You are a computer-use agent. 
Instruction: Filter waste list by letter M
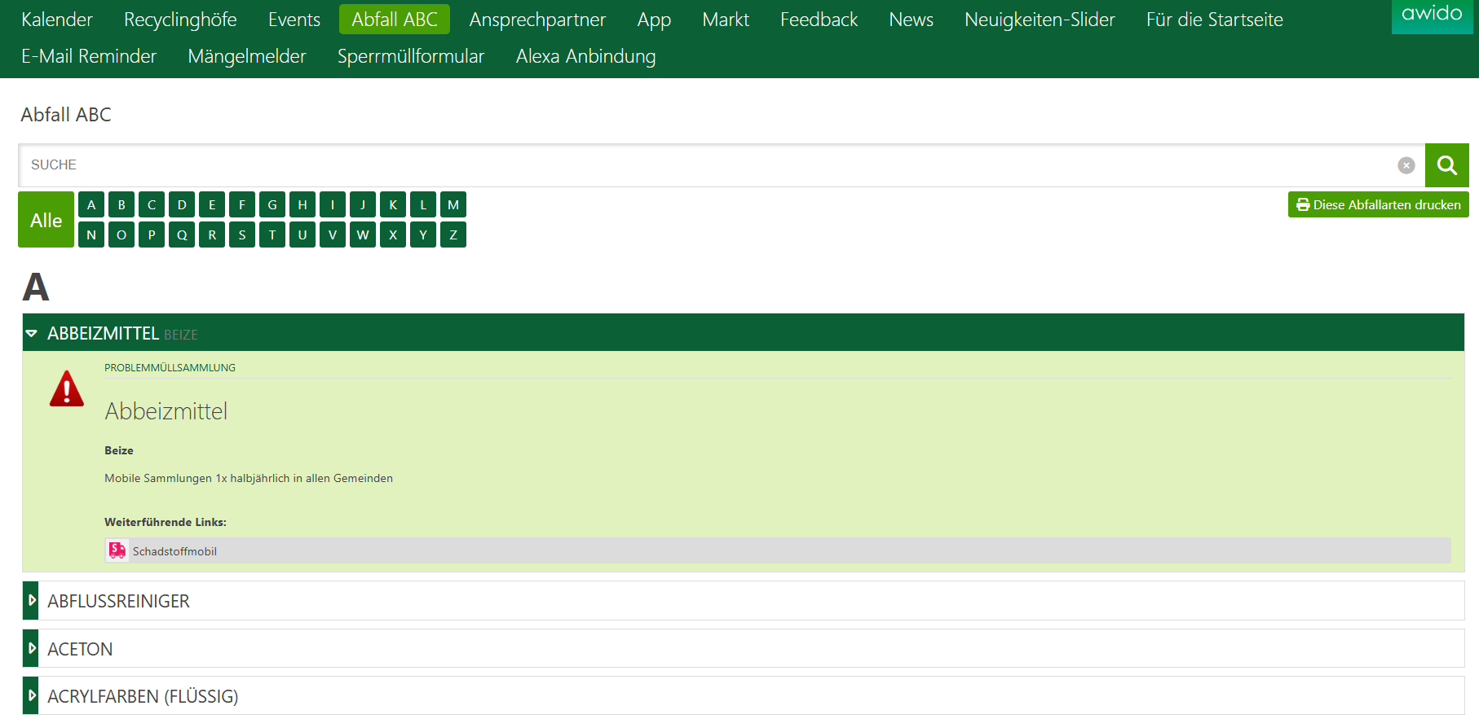453,205
